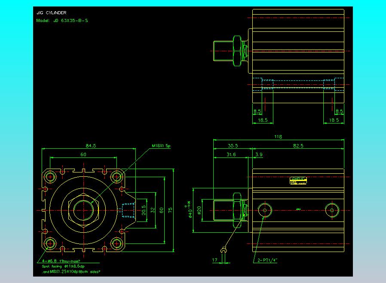Click the cyan dashed port outline in front view
Screen dimensions: 386x283
tap(128, 210)
